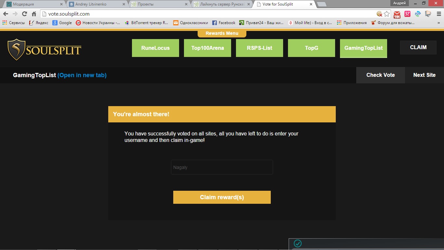Screen dimensions: 444x250
Task: Select the RSPS-List vote site
Action: pos(259,48)
